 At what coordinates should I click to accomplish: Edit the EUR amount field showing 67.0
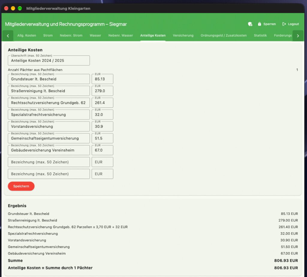[103, 150]
